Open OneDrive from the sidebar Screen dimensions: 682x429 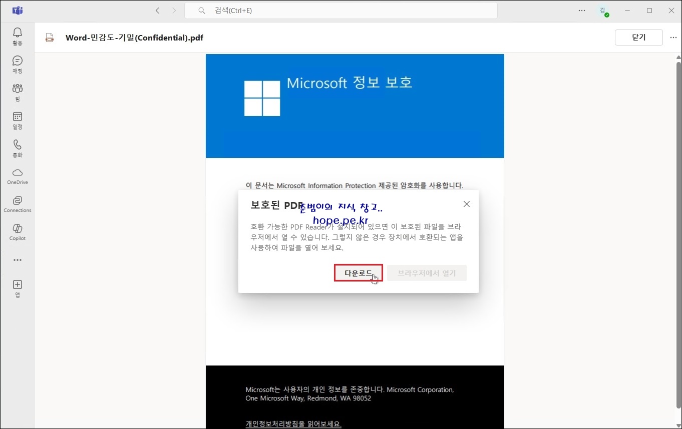18,176
